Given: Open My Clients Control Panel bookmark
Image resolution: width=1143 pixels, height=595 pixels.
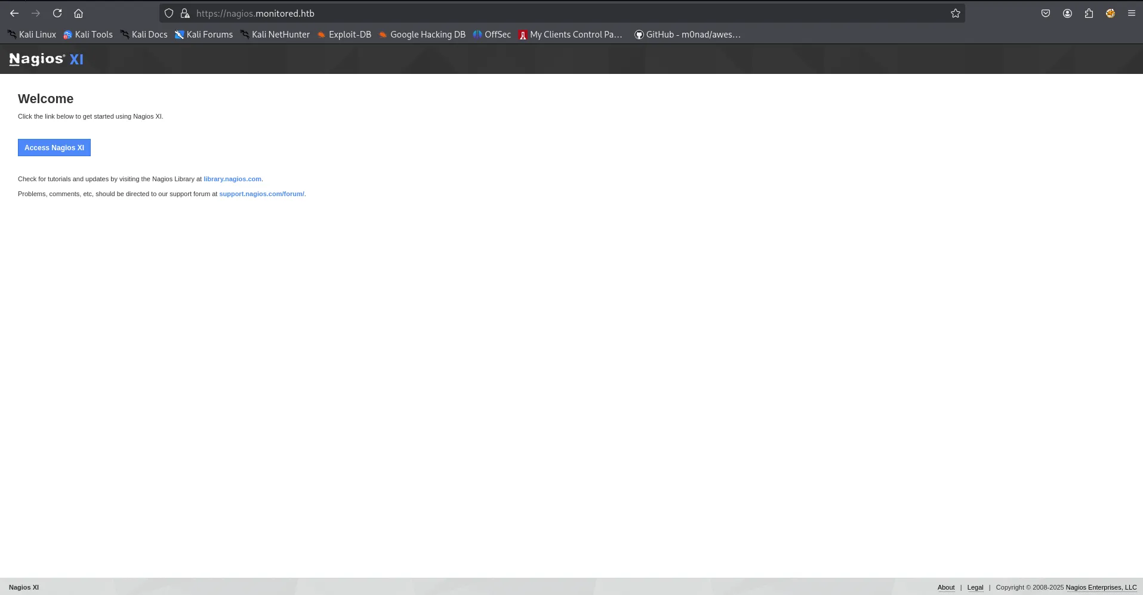Looking at the screenshot, I should pyautogui.click(x=571, y=35).
